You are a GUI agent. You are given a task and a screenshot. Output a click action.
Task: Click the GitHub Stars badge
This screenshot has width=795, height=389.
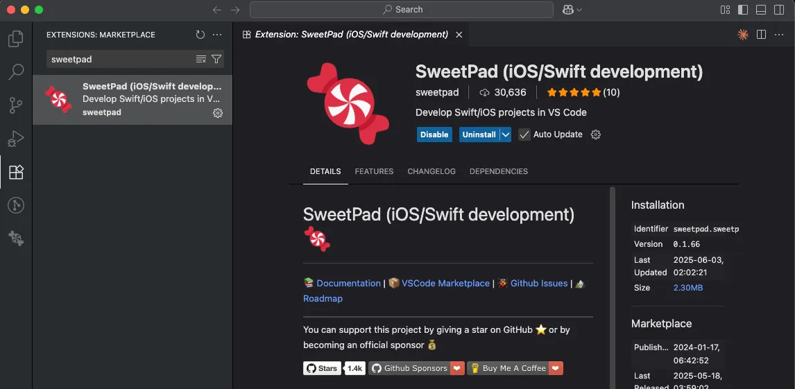(x=323, y=368)
